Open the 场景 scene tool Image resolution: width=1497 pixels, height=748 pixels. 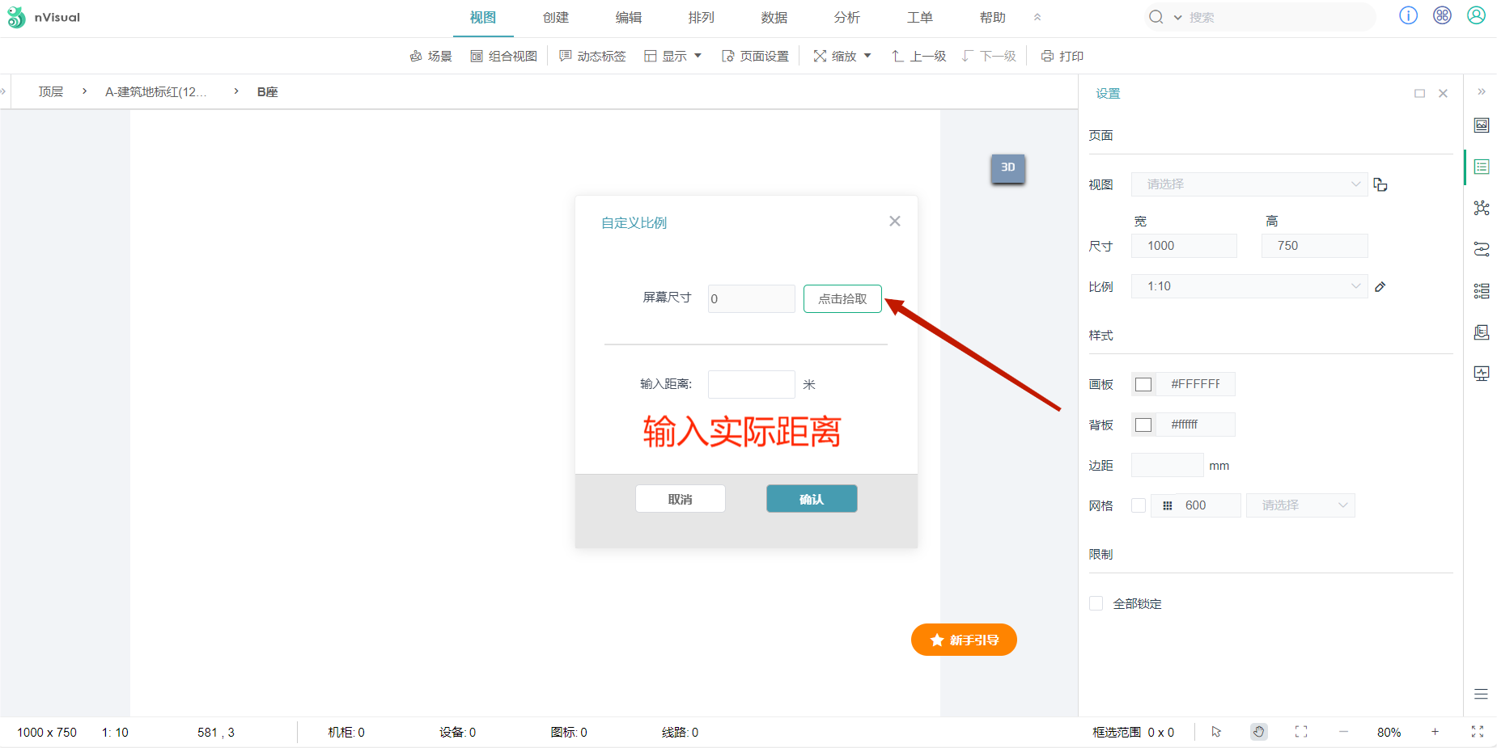[x=430, y=56]
